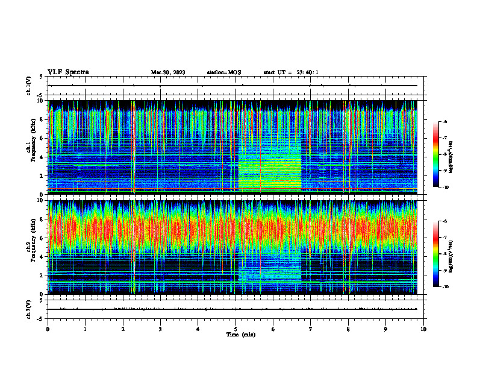This screenshot has height=369, width=477.
Task: Click the "station=MOS" header label
Action: 224,72
